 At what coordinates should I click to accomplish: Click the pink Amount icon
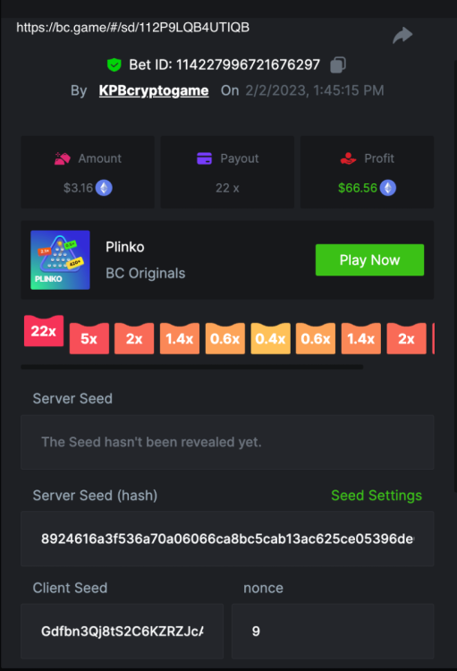(63, 158)
